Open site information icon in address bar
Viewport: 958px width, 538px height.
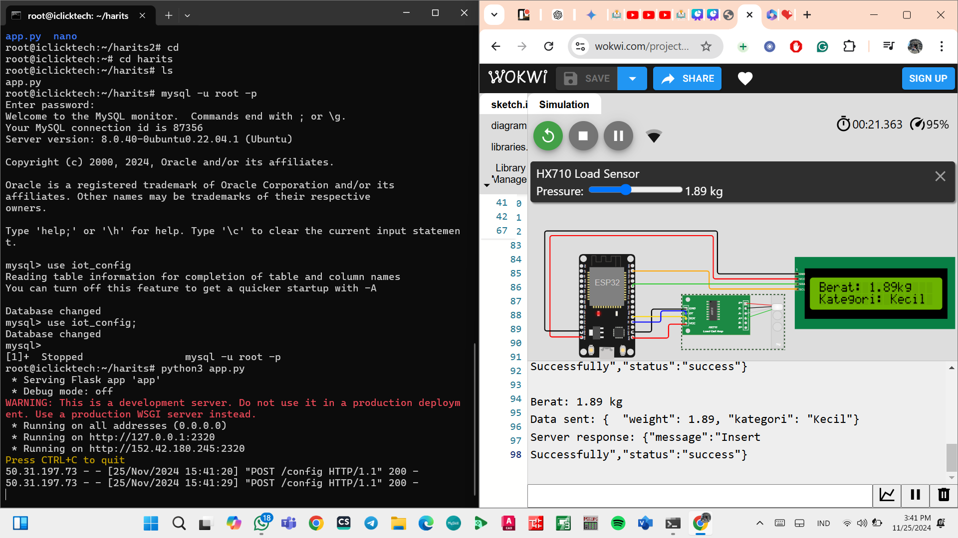[580, 46]
